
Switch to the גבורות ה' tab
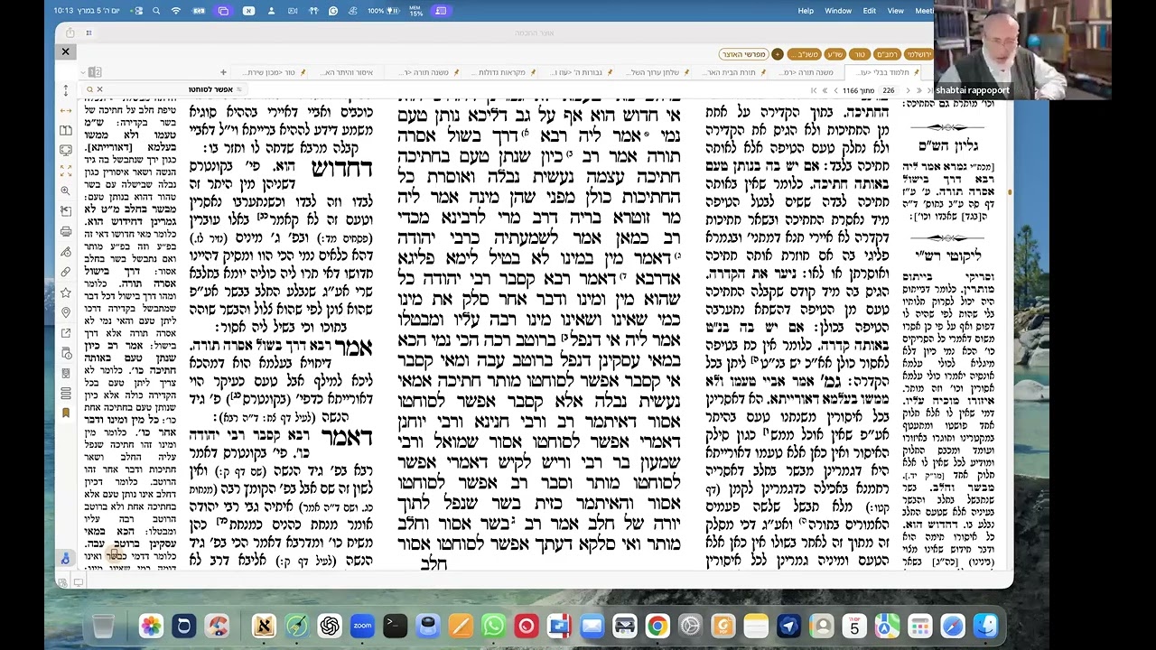pyautogui.click(x=574, y=72)
